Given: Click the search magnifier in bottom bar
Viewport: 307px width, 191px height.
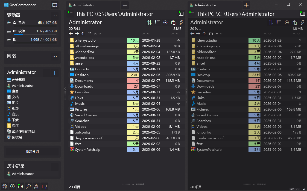Looking at the screenshot, I should coord(28,186).
